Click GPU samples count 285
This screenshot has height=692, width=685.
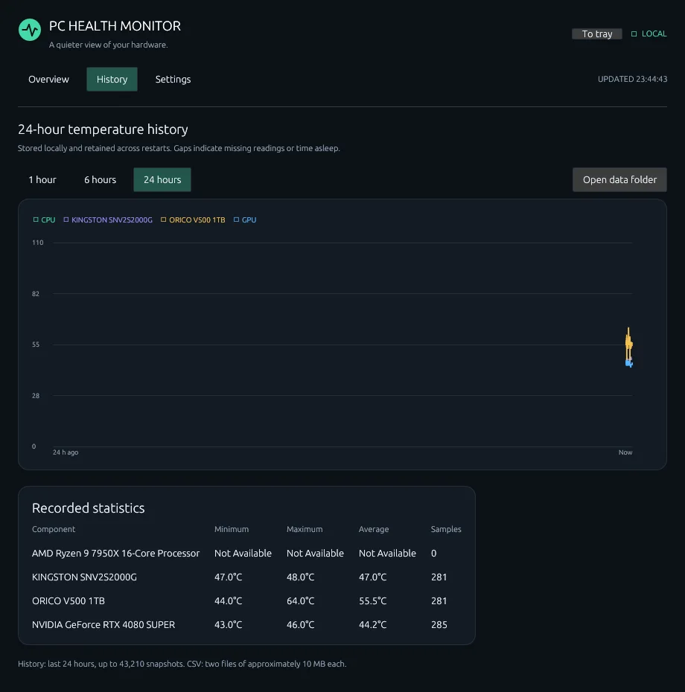(439, 625)
